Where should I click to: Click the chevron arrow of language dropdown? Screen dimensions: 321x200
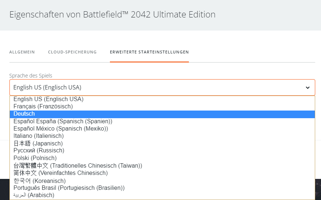[x=308, y=88]
